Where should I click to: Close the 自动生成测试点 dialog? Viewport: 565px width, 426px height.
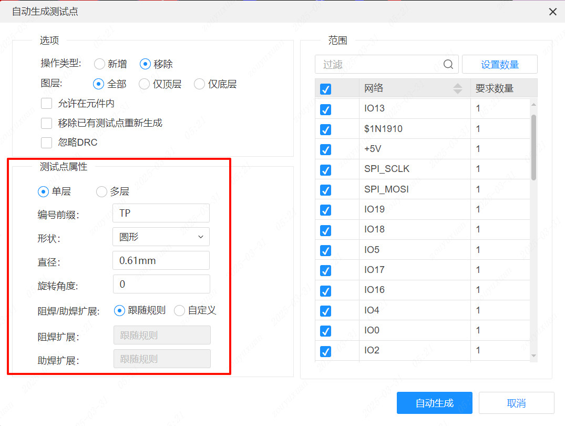[552, 11]
